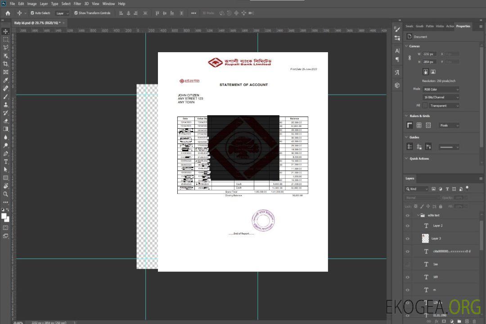Select the Eyedropper tool
The width and height of the screenshot is (486, 324).
tap(5, 80)
